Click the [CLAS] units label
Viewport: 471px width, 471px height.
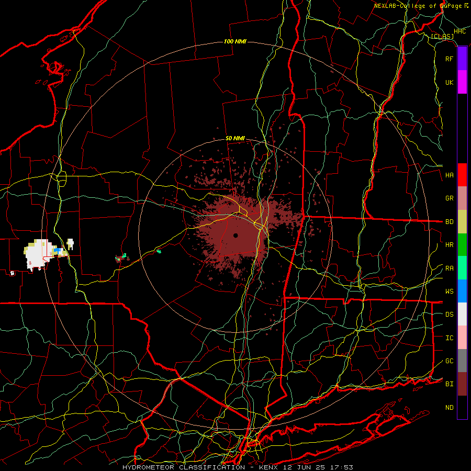442,36
